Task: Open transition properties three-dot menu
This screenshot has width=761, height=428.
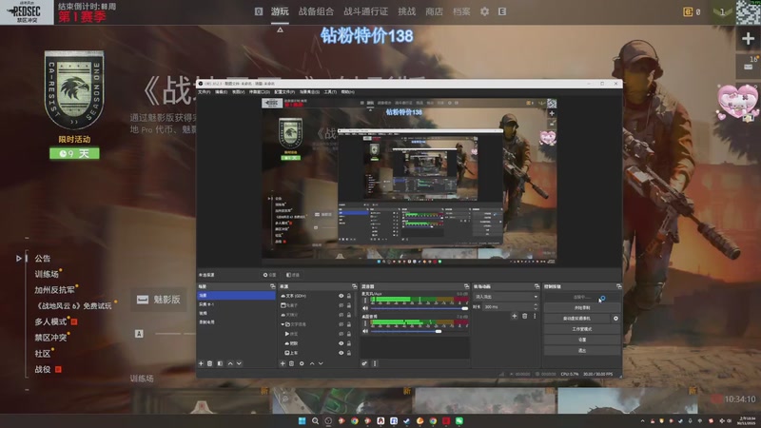Action: pos(535,316)
